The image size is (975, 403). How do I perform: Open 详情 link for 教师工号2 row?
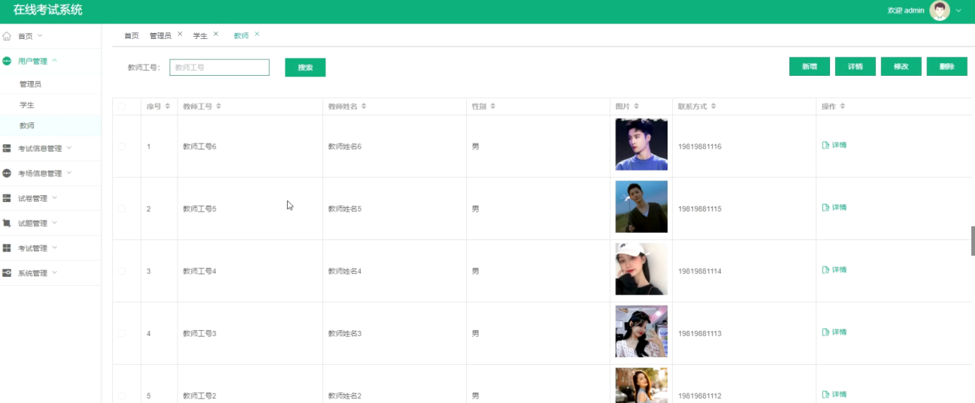coord(834,395)
